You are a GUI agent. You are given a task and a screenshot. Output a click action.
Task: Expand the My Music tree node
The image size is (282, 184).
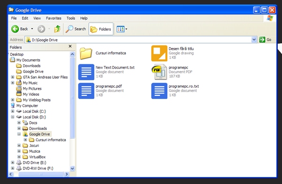coord(12,83)
